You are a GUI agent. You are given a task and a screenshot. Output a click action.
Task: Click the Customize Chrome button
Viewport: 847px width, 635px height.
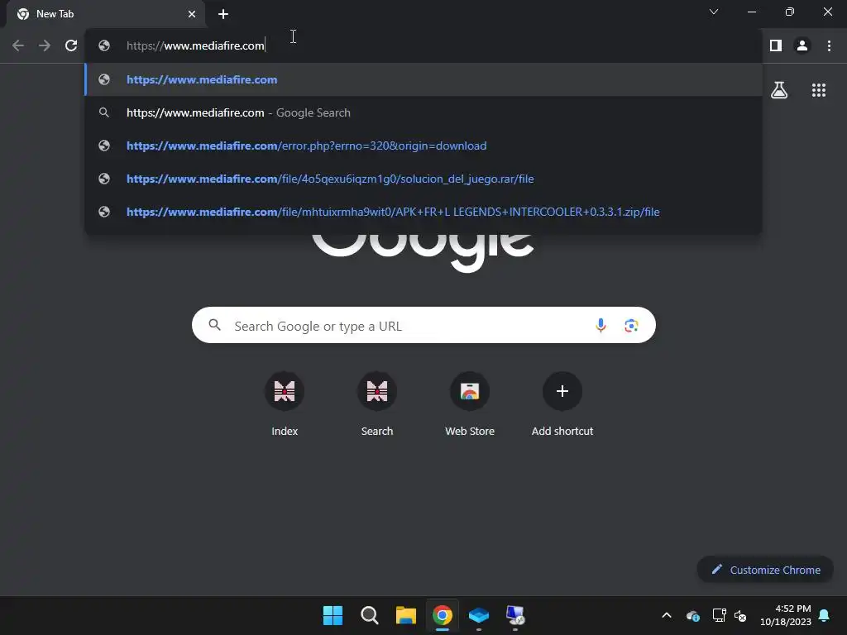(x=765, y=570)
